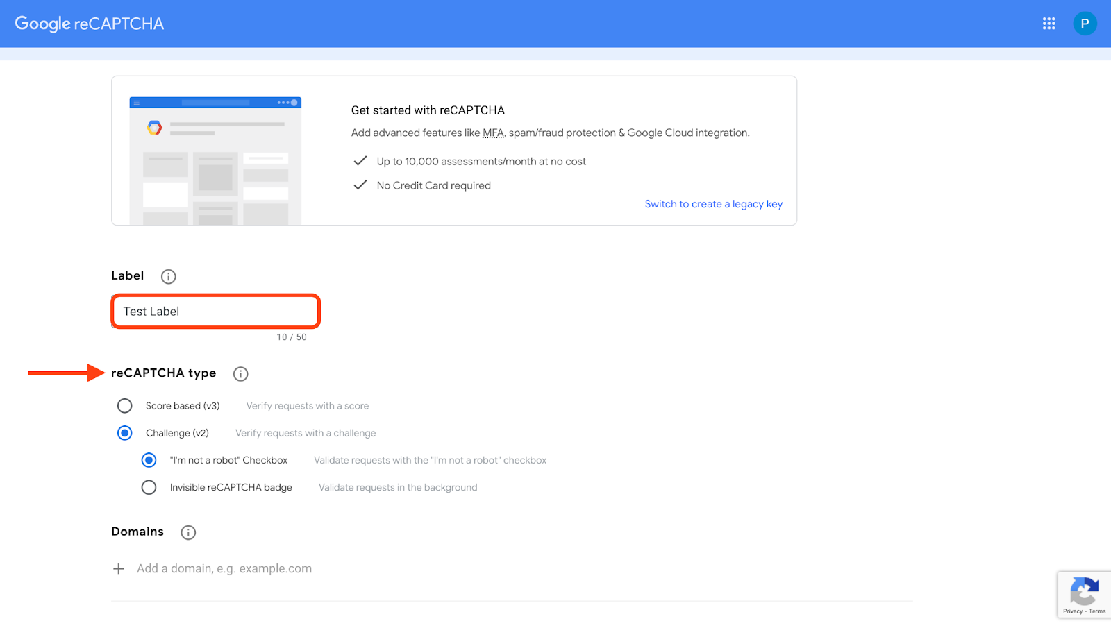Click the plus icon to add domain

[x=119, y=569]
